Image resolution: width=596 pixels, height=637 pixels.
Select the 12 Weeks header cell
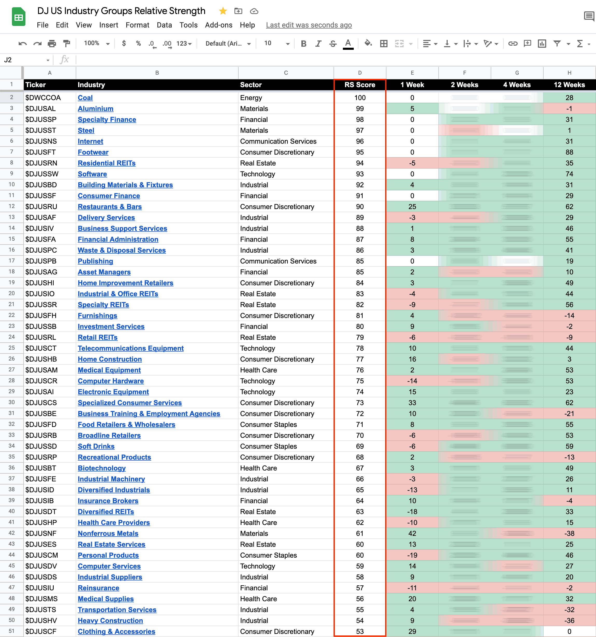click(x=569, y=85)
